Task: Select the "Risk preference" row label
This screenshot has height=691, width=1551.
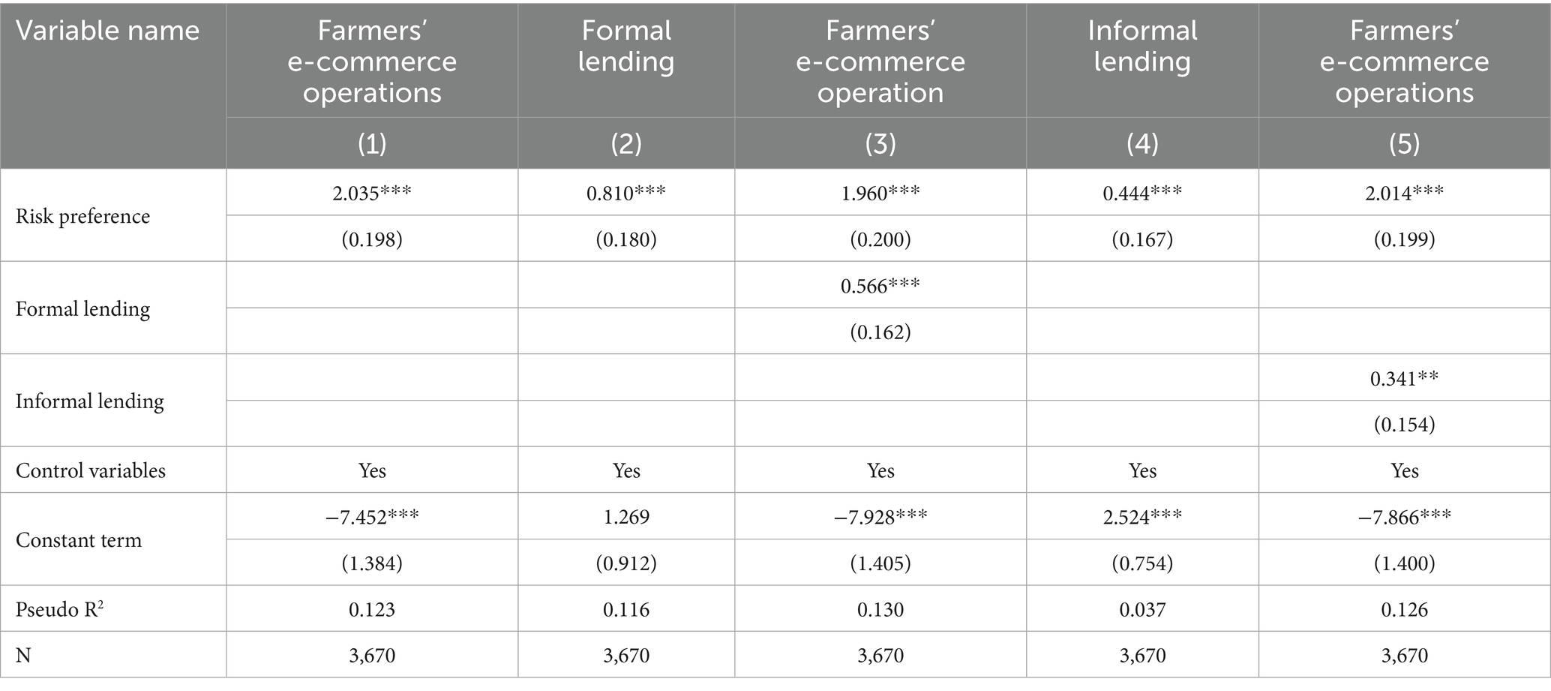Action: coord(82,216)
